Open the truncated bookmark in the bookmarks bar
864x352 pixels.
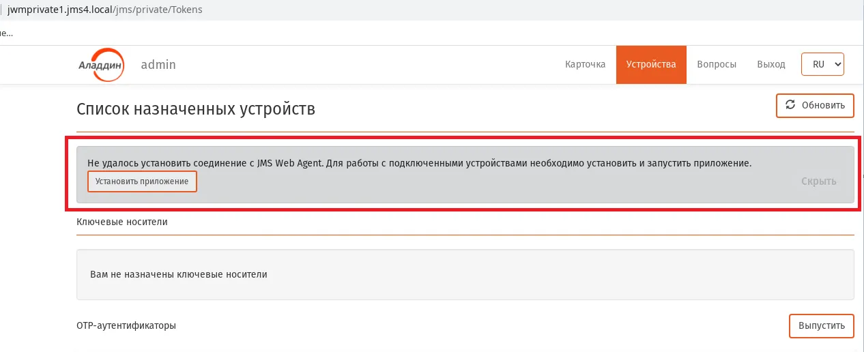[x=6, y=32]
